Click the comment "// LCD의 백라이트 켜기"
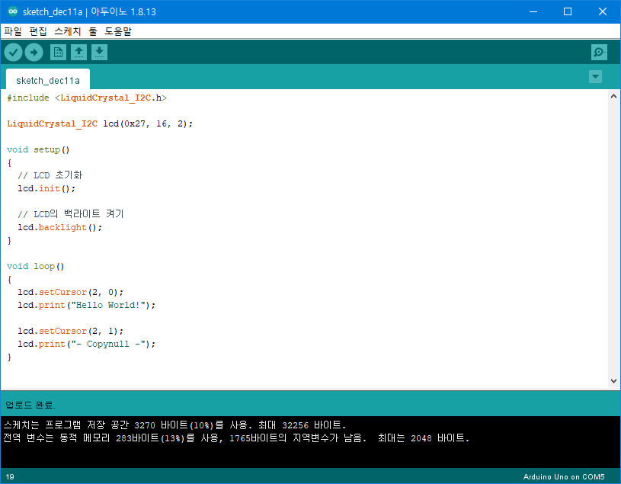621x484 pixels. coord(71,214)
